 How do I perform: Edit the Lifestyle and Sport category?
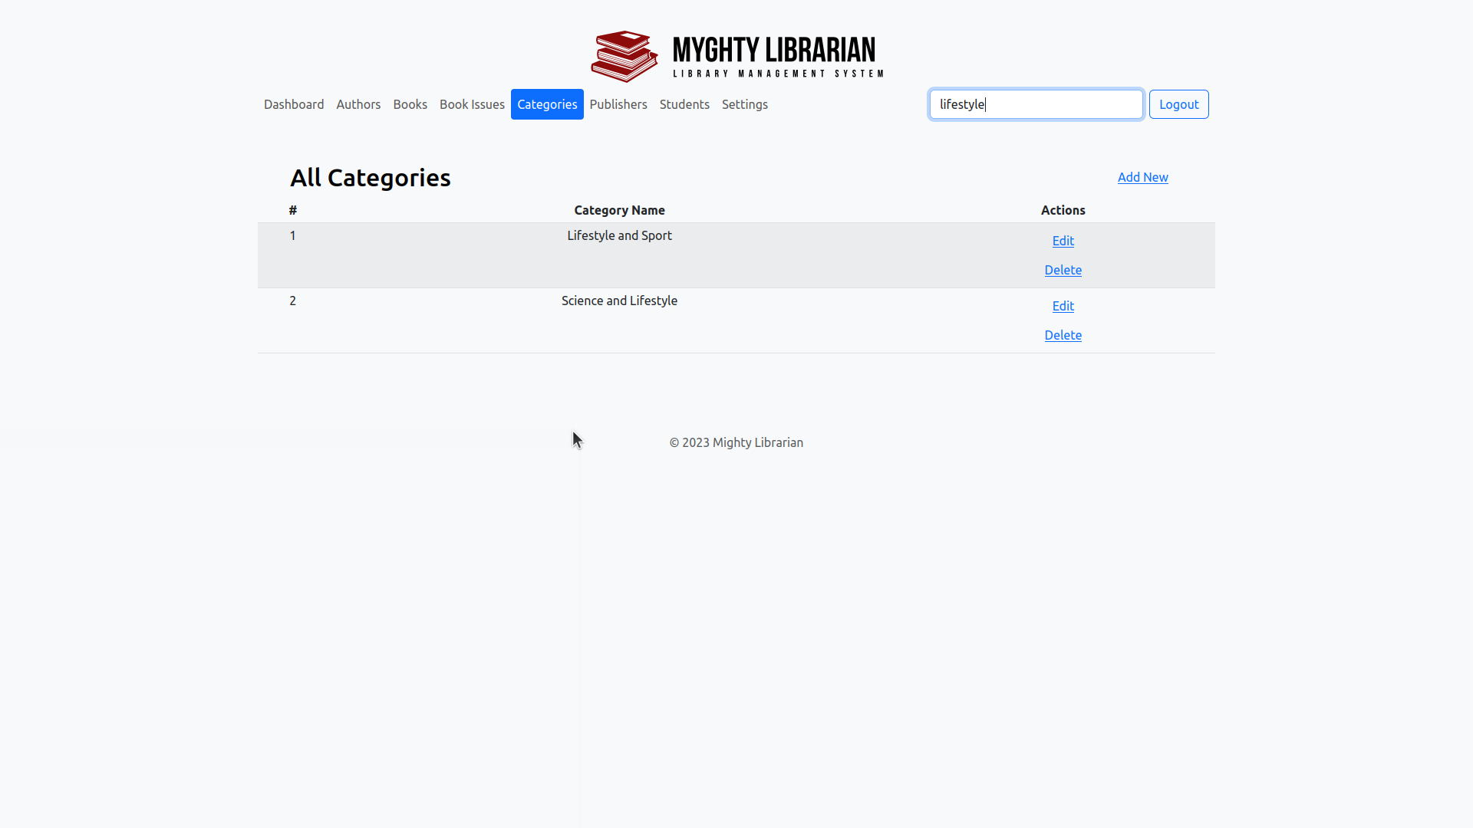[x=1063, y=241]
